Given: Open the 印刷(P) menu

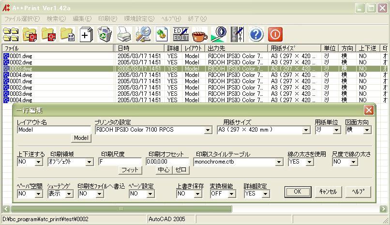Looking at the screenshot, I should click(107, 19).
